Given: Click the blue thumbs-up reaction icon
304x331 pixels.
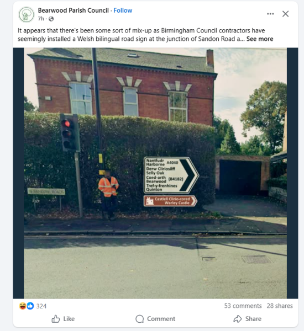Looking at the screenshot, I should click(x=30, y=306).
